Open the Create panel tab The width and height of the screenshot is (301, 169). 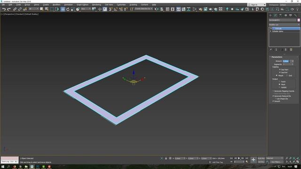pyautogui.click(x=270, y=15)
